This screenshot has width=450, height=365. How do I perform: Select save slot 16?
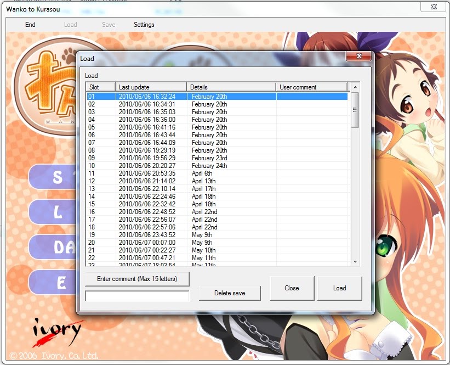coord(217,212)
